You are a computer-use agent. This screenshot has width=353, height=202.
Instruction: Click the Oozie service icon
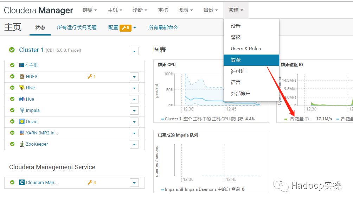(x=22, y=122)
